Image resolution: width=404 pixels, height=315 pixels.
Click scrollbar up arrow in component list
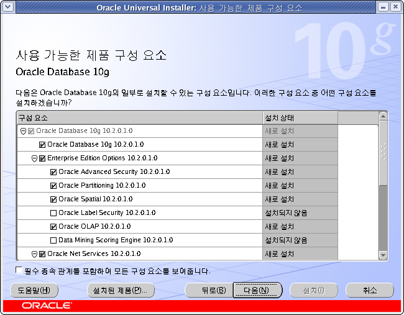(x=383, y=116)
